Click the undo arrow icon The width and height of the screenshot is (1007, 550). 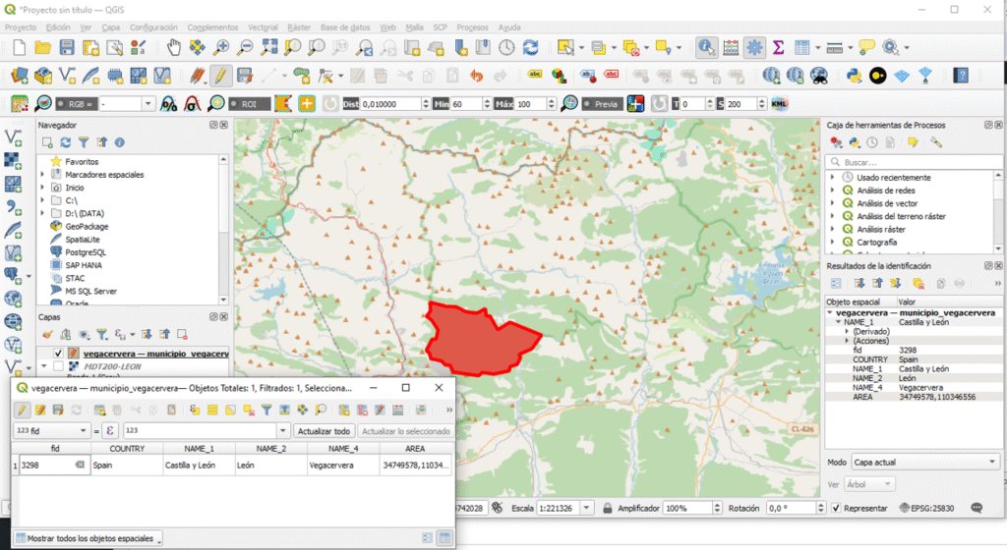476,76
